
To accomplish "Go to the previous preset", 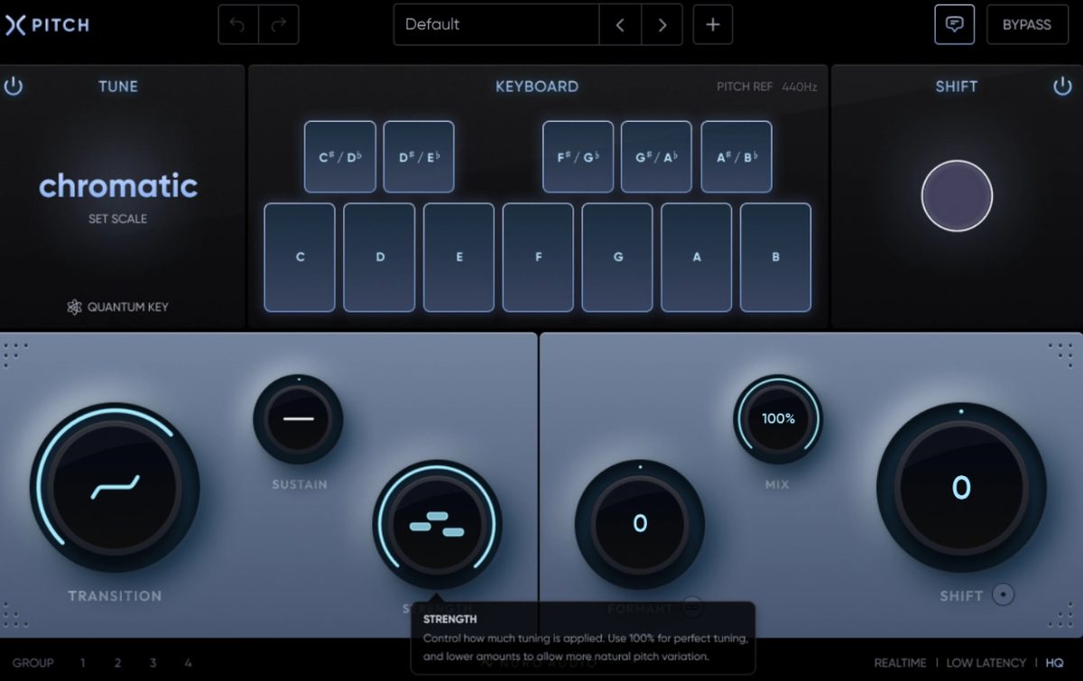I will (620, 24).
